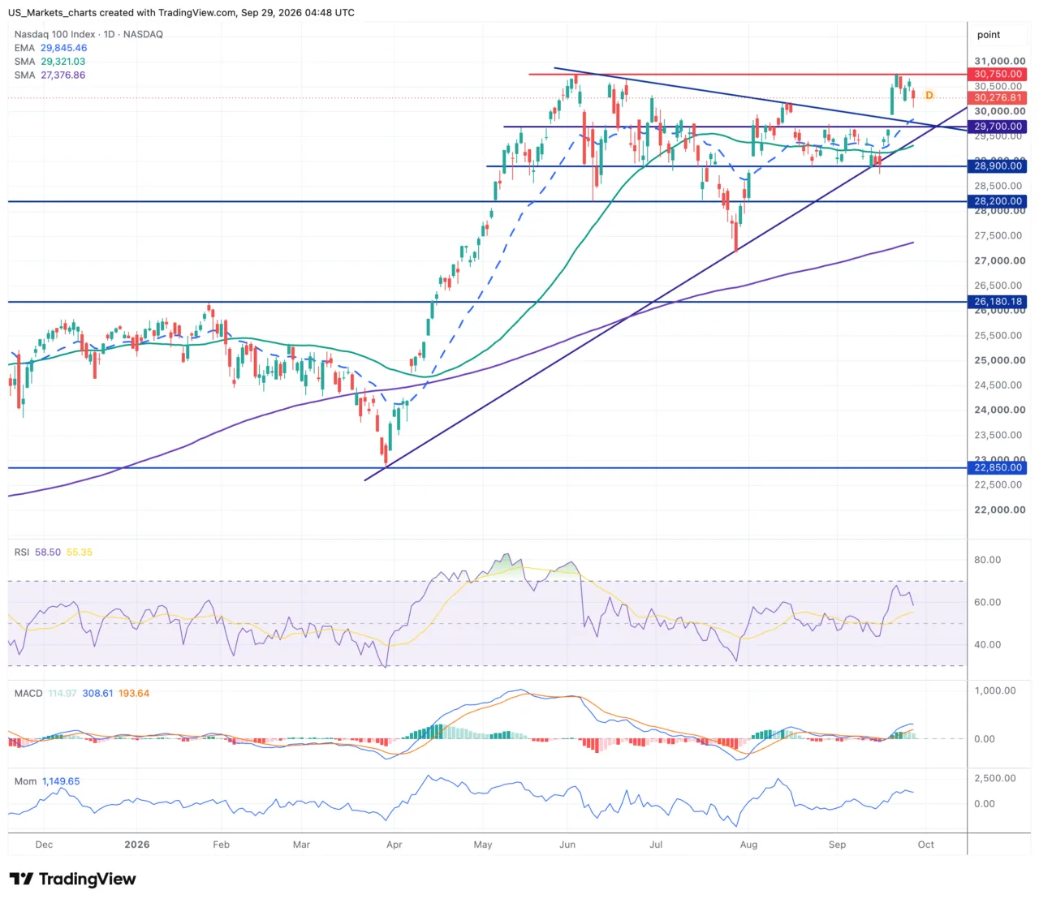Image resolution: width=1039 pixels, height=903 pixels.
Task: Click the Dec label on time axis
Action: (45, 845)
